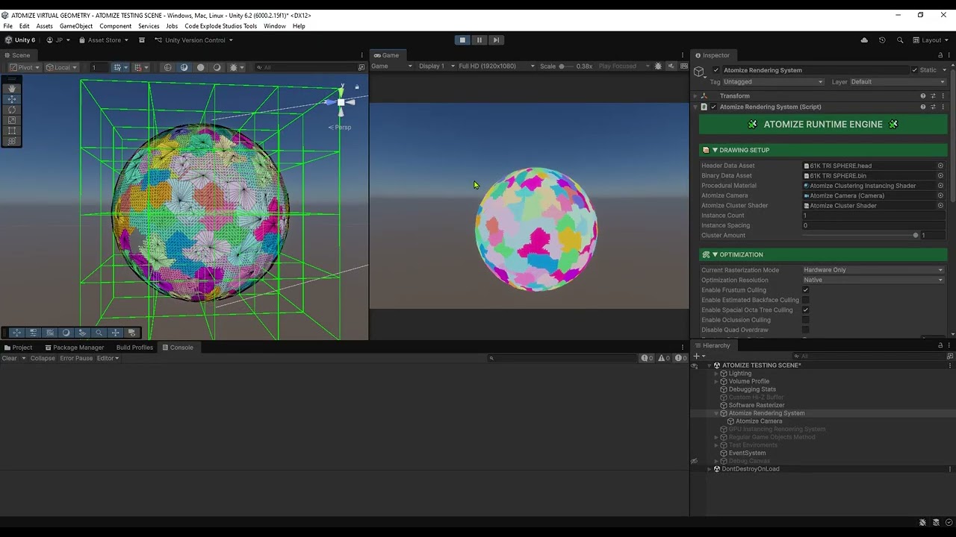Open Current Rasterization Mode dropdown
Viewport: 956px width, 537px height.
click(873, 270)
